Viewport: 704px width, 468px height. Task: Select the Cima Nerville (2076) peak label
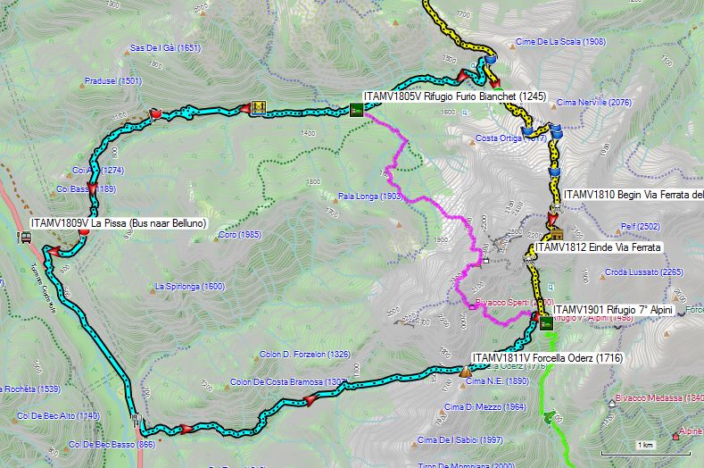(594, 103)
